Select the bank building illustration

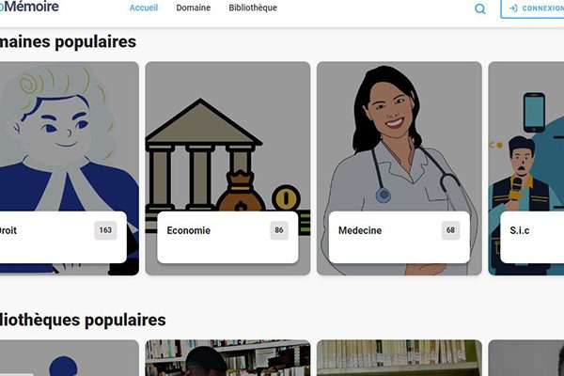204,155
